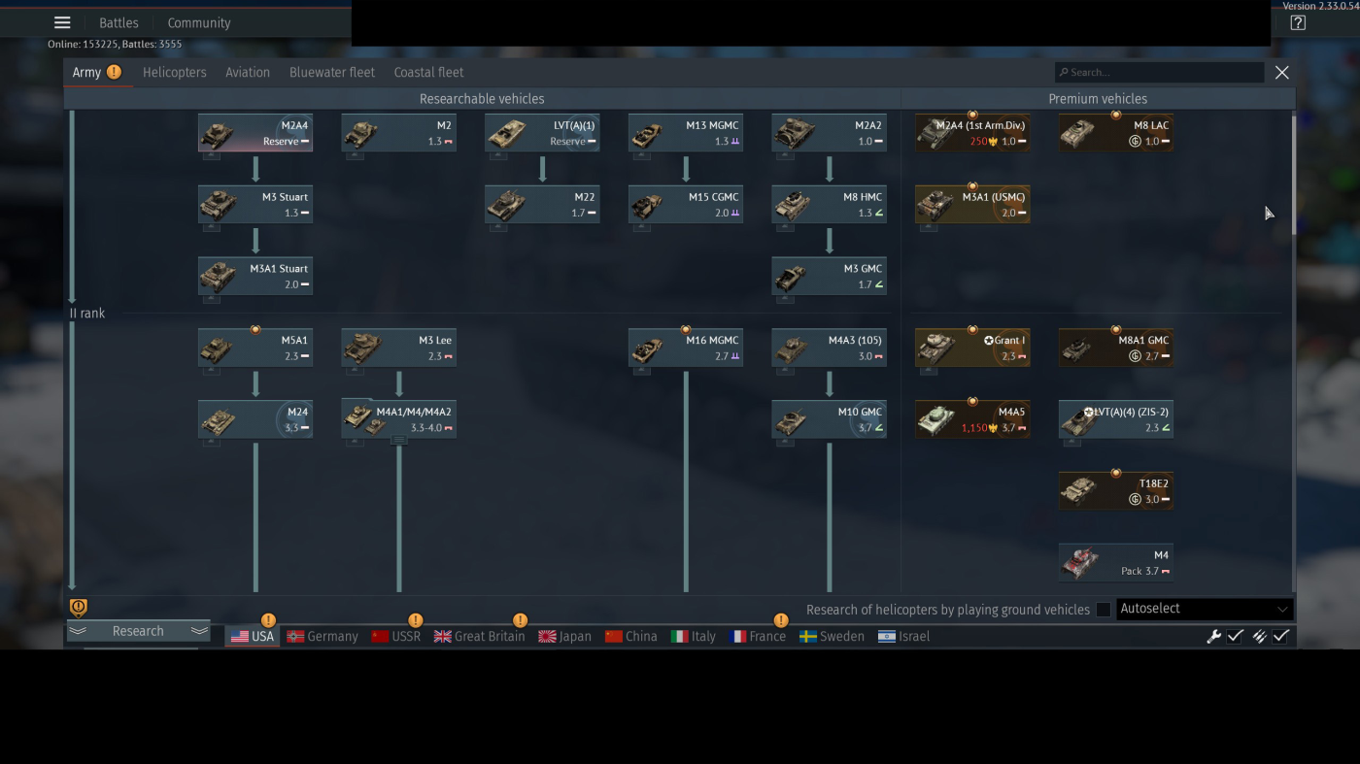Switch to the Coastal fleet tab
Image resolution: width=1360 pixels, height=764 pixels.
point(428,73)
